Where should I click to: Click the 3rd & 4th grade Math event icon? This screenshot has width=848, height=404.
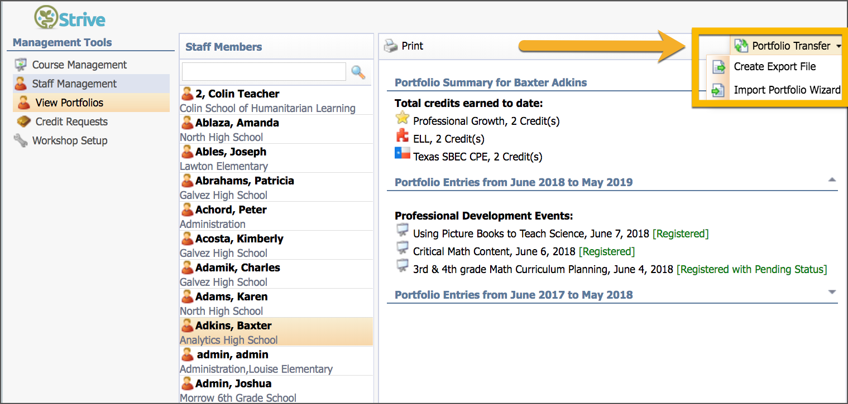tap(402, 266)
